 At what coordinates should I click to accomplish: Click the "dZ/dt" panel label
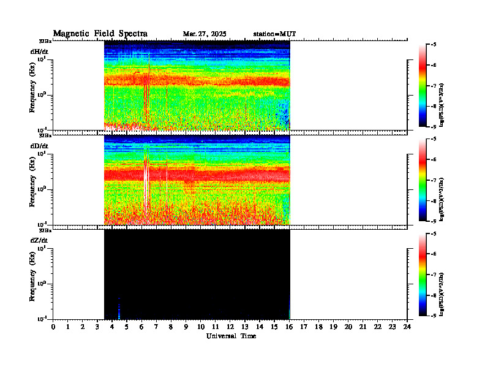39,240
